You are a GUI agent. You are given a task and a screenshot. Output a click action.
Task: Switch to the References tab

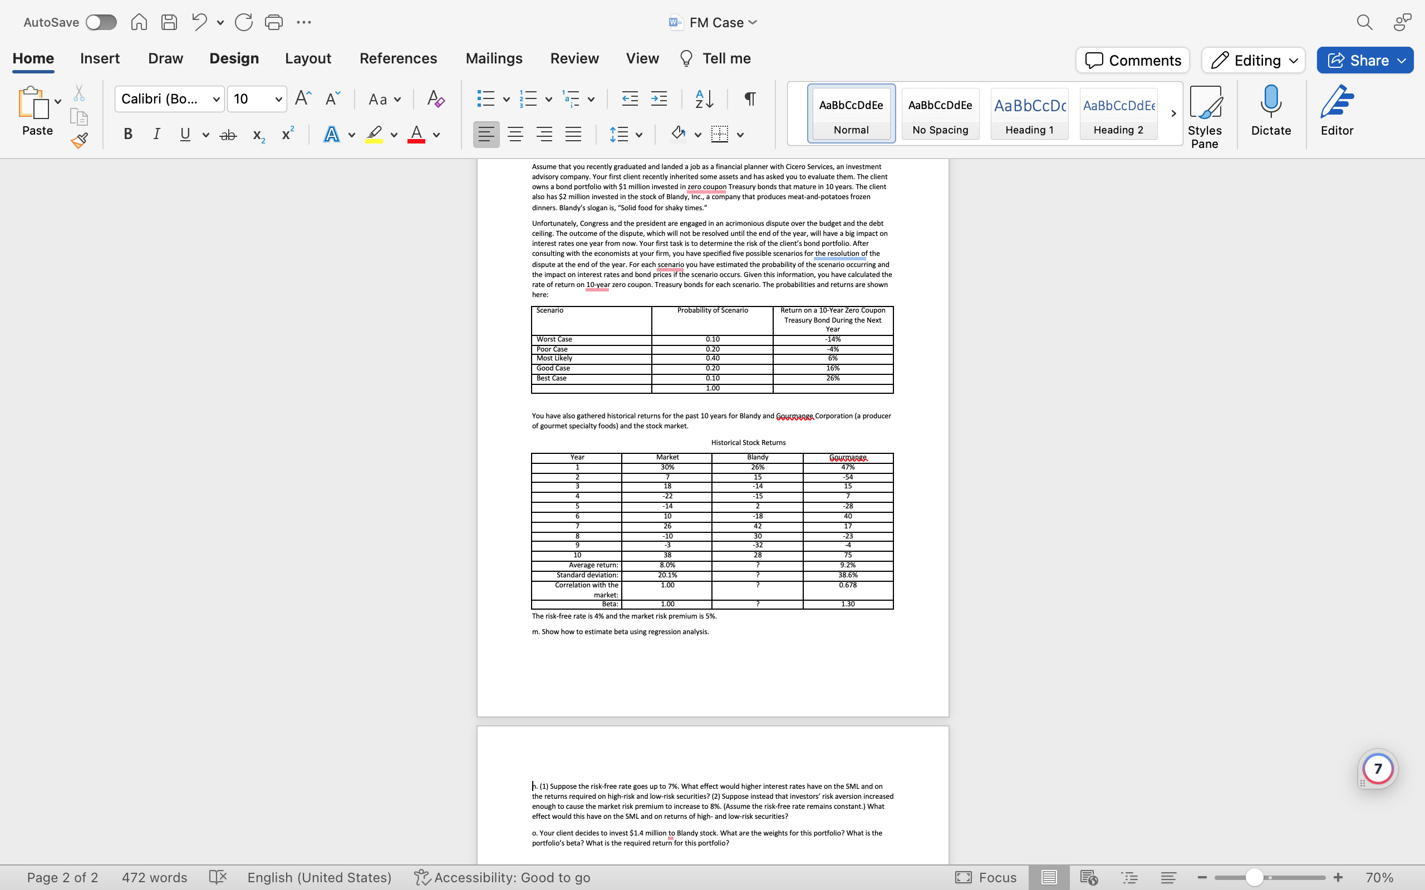[398, 58]
